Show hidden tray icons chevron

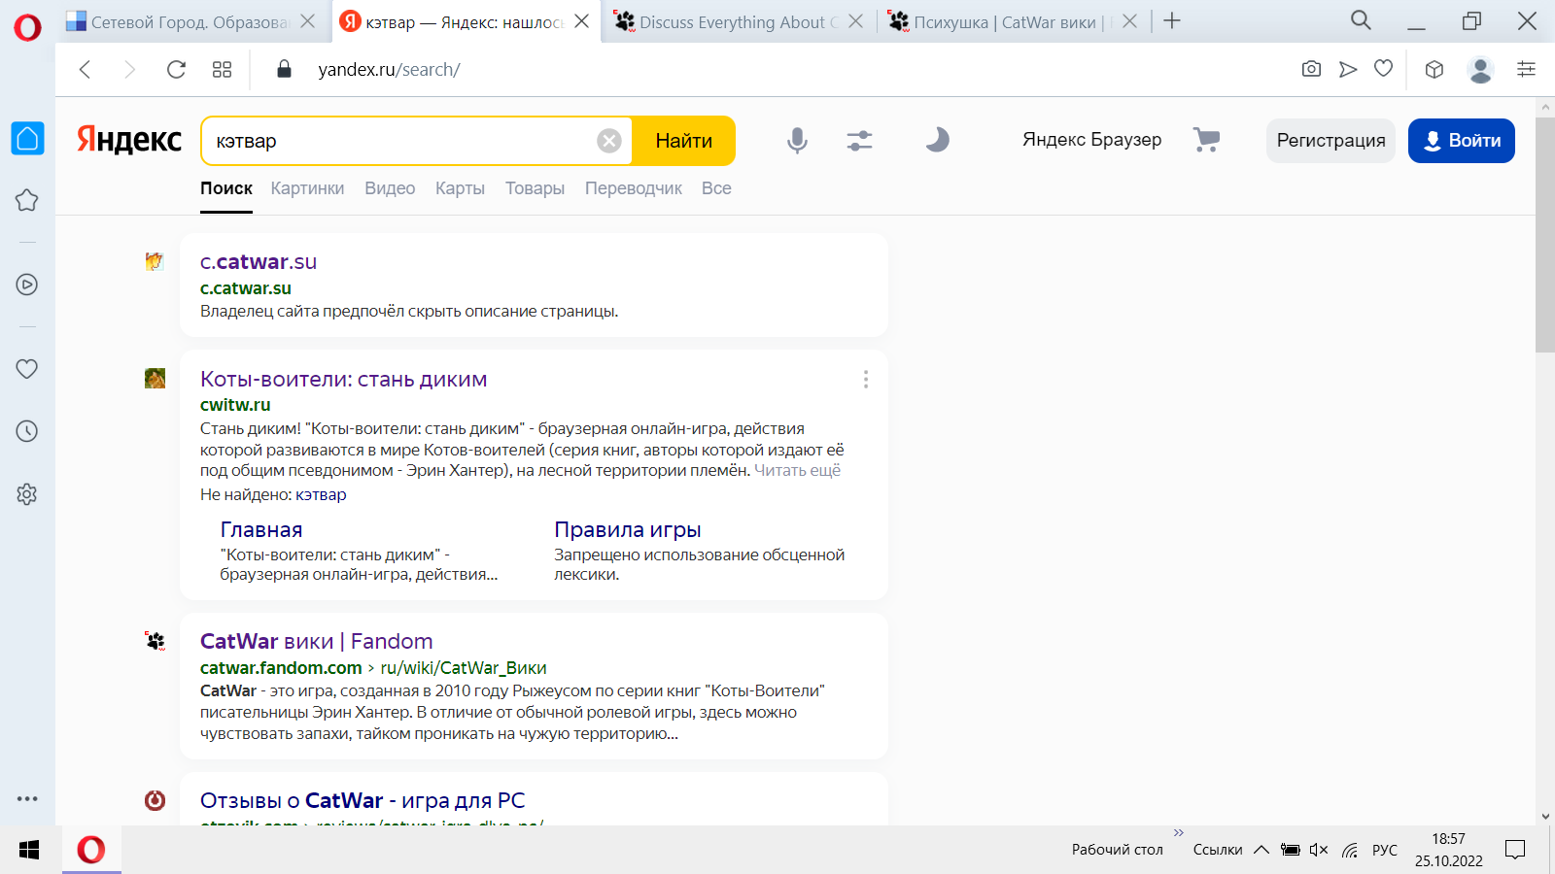point(1261,850)
